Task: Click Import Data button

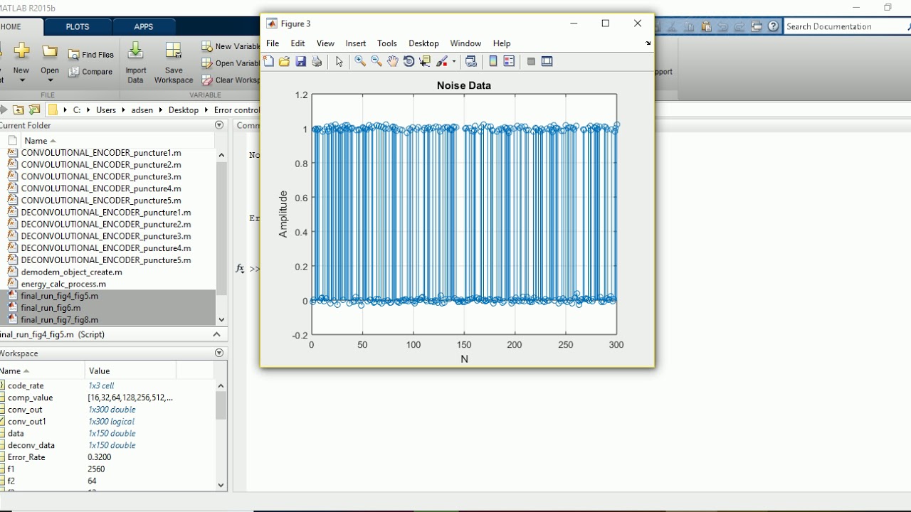Action: click(x=135, y=63)
